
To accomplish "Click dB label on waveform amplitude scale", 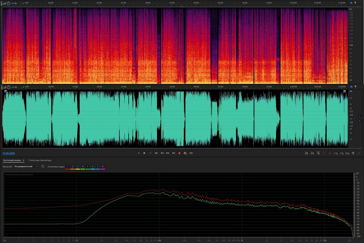I will (x=351, y=91).
